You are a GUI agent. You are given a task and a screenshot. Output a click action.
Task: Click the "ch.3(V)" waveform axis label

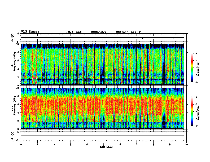[12, 136]
